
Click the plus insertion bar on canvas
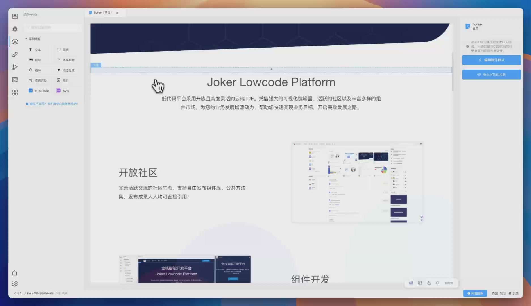click(x=271, y=69)
